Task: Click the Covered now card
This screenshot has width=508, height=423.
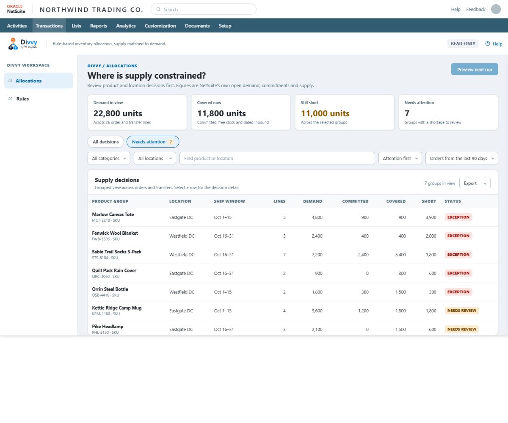Action: 241,112
